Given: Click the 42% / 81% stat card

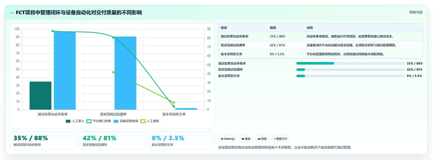Looking at the screenshot, I should point(112,141).
